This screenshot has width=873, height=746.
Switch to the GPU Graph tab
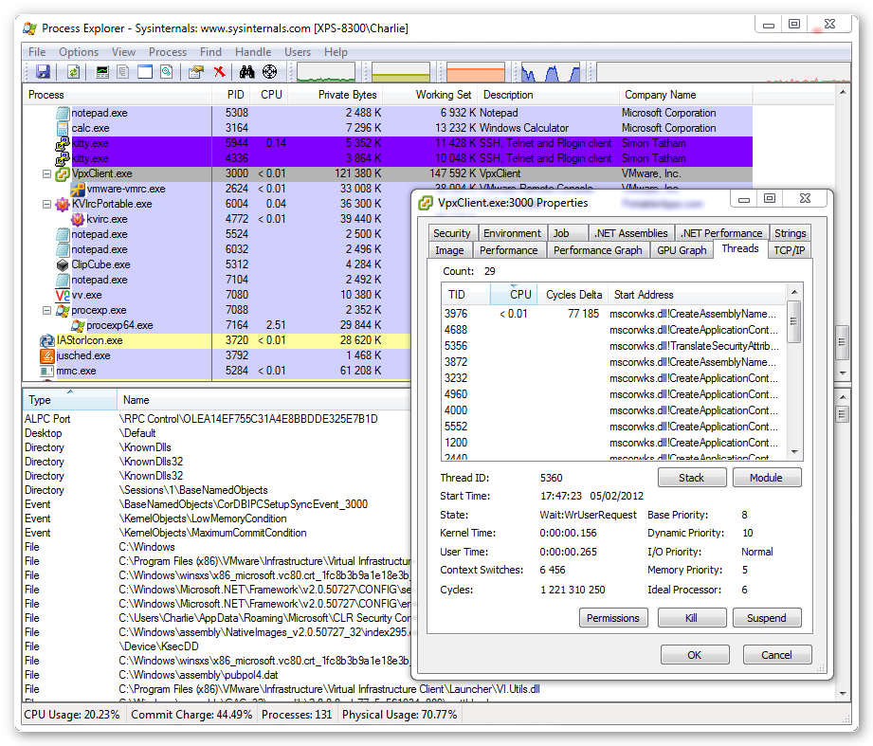pos(682,250)
